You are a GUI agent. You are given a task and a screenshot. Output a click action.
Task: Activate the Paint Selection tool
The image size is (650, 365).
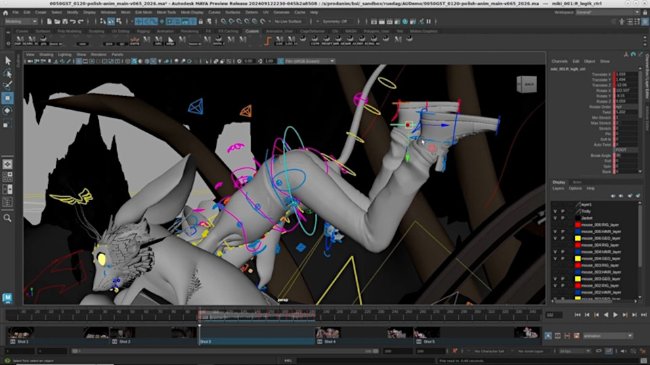[x=8, y=85]
